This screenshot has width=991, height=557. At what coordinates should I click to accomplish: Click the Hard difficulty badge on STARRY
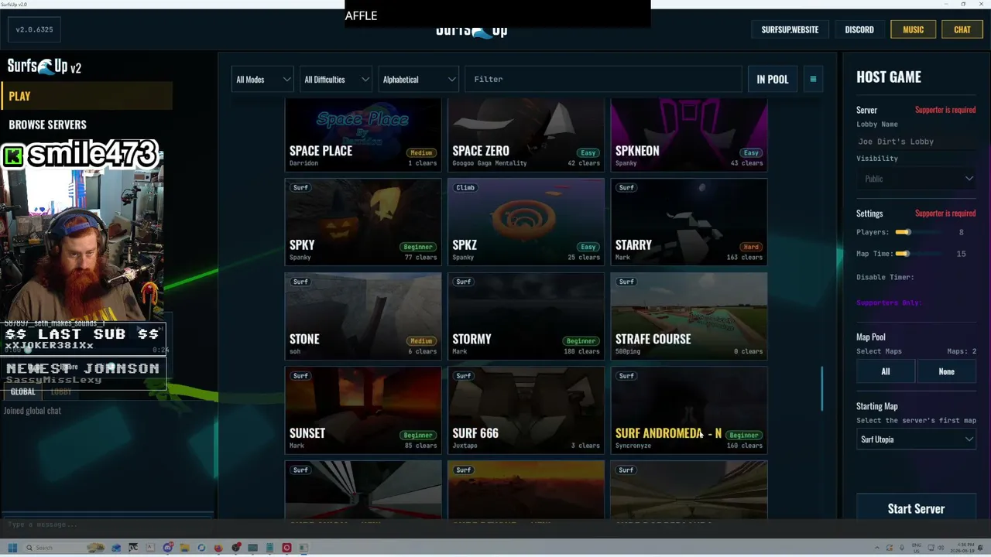point(751,247)
